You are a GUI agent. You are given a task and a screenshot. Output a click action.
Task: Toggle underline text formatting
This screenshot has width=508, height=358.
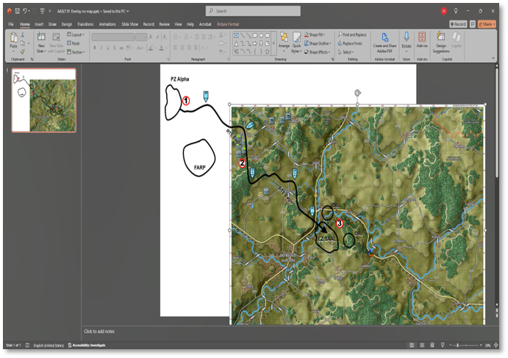click(x=107, y=48)
